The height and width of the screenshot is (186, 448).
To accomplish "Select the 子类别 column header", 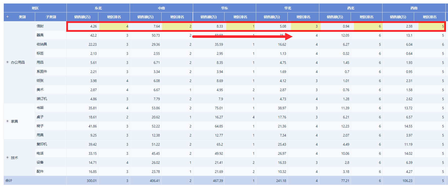I will click(51, 17).
